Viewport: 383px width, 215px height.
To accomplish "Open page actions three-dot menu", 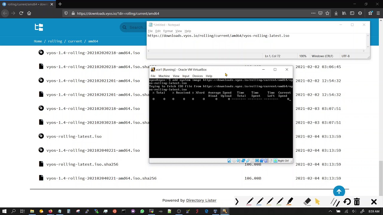I will coord(313,13).
